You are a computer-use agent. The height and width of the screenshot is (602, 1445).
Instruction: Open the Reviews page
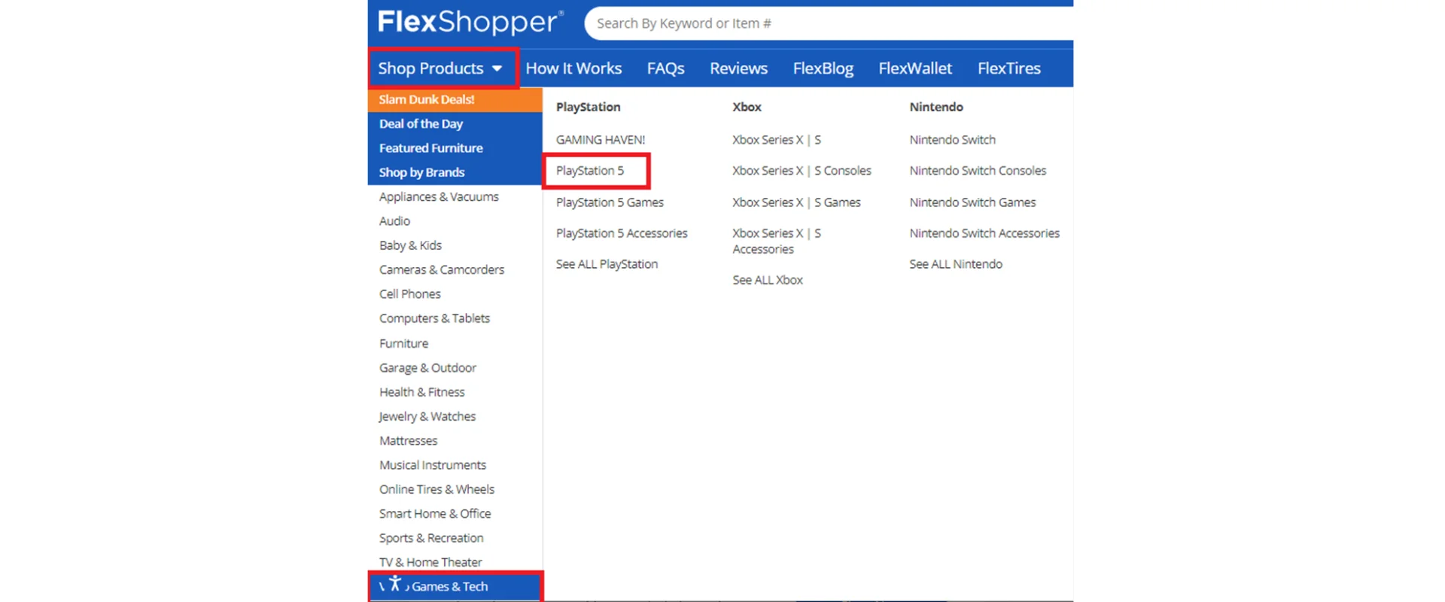738,68
